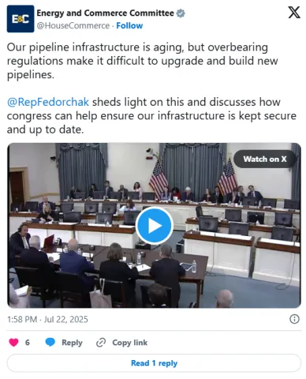
Task: Open the @RepFedorchak mention link
Action: [48, 102]
